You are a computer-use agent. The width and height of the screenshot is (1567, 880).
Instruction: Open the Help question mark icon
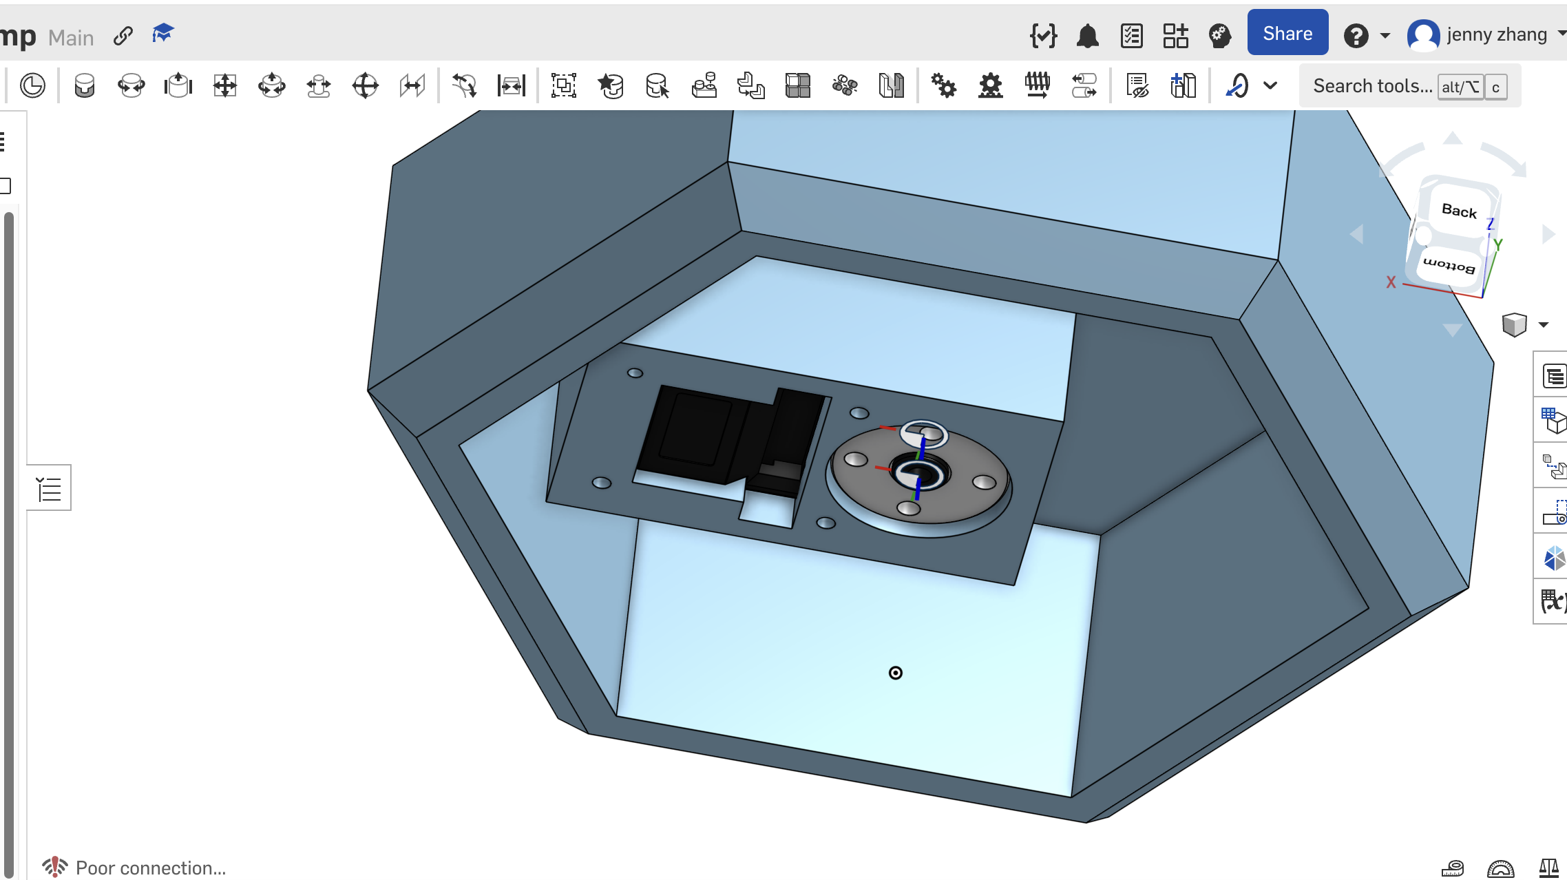pyautogui.click(x=1356, y=35)
